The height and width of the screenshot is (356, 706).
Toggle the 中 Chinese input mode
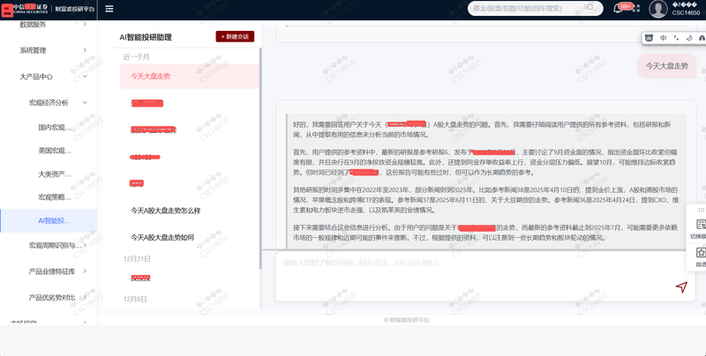(663, 38)
